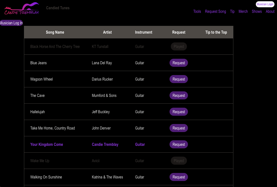Open the About page

click(270, 12)
